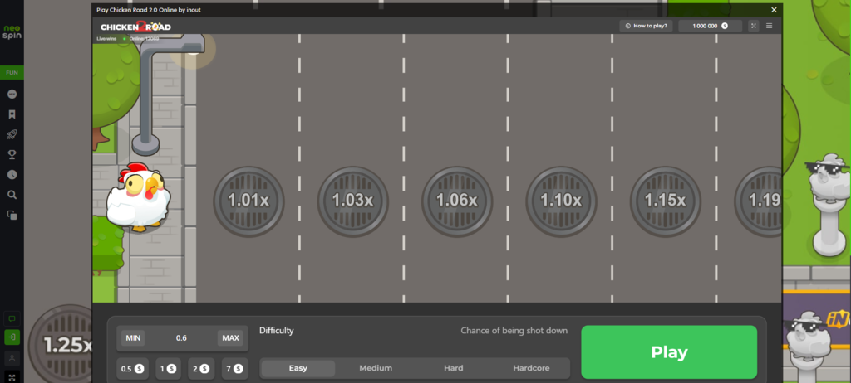Open the trophy tournaments sidebar icon
851x383 pixels.
coord(12,155)
